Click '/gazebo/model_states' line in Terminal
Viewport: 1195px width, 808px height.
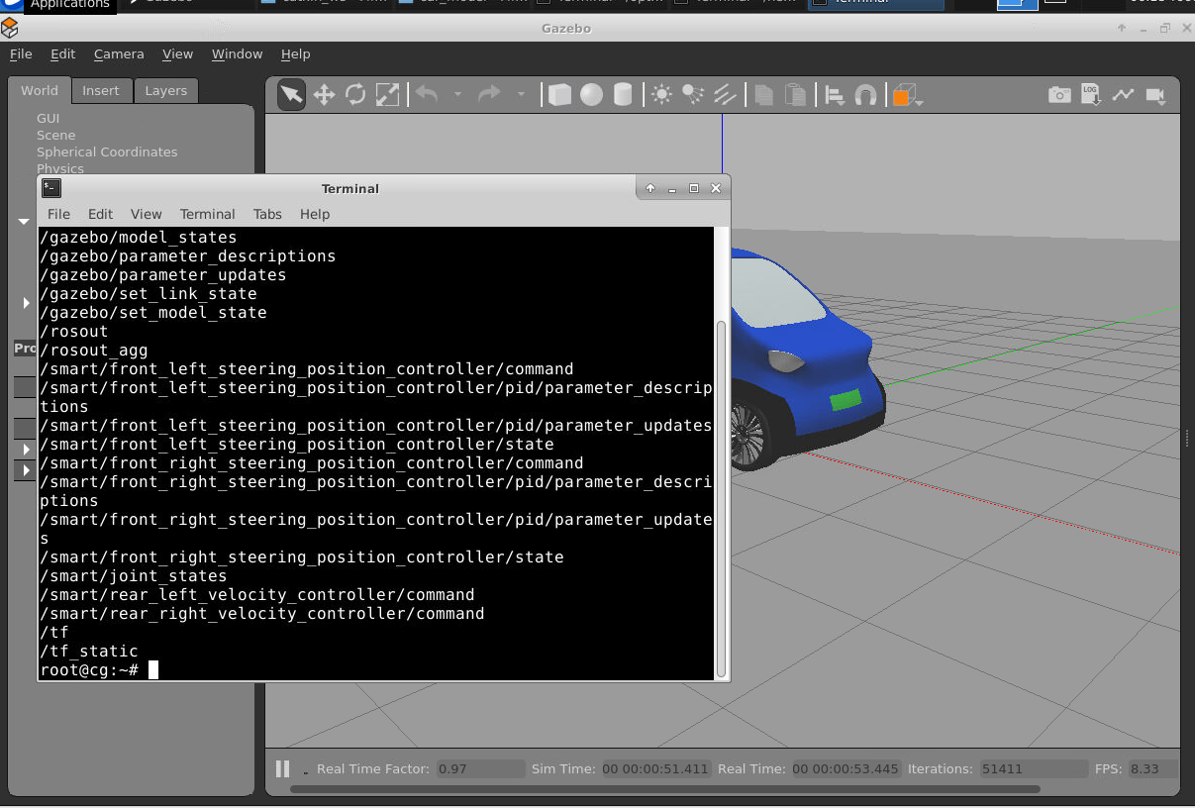139,238
